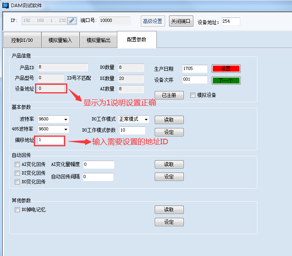This screenshot has height=256, width=292.
Task: Switch to the 控制DI/DO tab
Action: [x=22, y=40]
